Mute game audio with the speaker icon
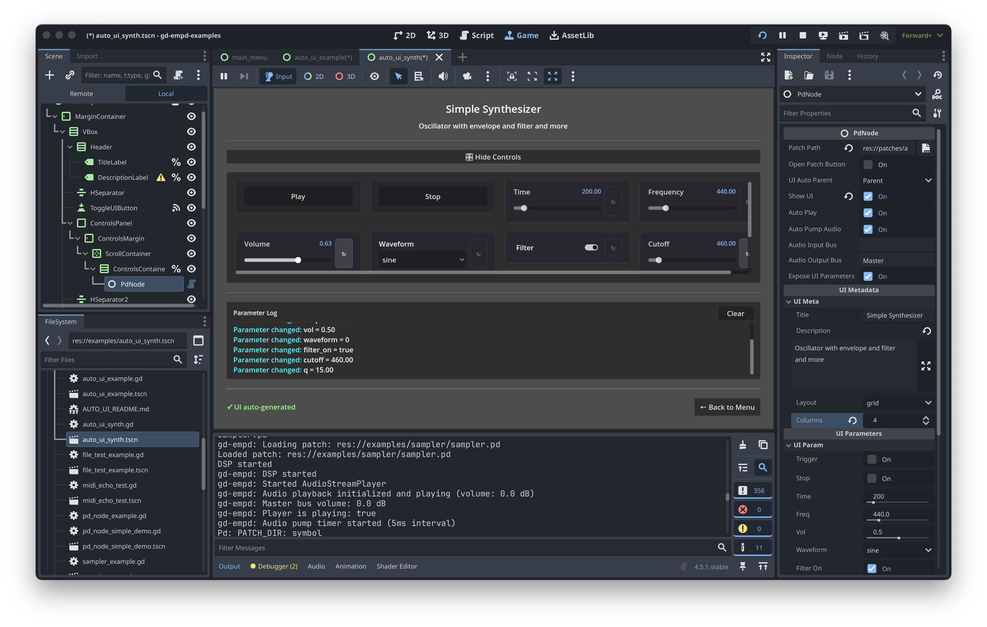The width and height of the screenshot is (987, 627). click(443, 76)
